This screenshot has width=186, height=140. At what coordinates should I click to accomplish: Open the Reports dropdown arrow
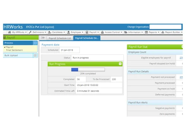[158, 32]
